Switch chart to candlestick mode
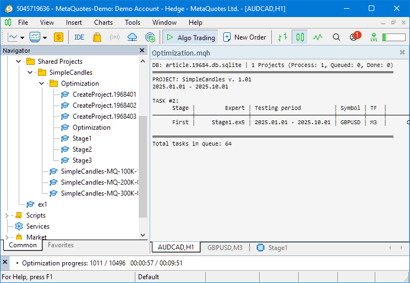 (300, 37)
